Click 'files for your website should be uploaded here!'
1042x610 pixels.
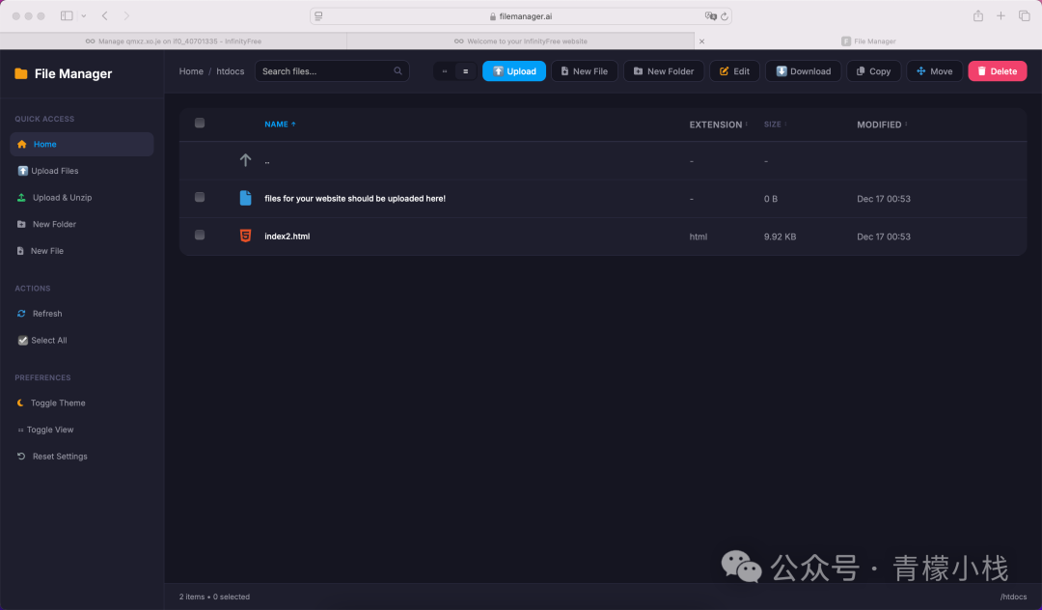click(355, 199)
